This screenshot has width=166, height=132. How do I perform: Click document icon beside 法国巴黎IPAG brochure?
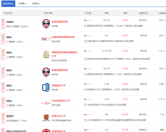[85, 41]
